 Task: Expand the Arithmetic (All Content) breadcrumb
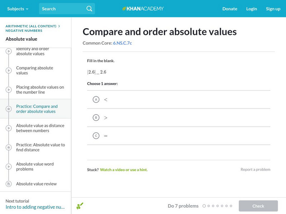pyautogui.click(x=31, y=26)
